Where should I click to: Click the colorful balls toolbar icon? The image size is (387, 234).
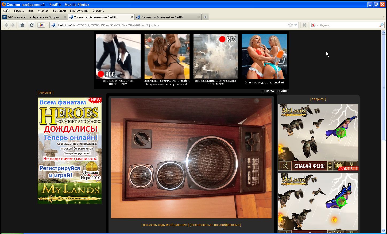pos(41,25)
